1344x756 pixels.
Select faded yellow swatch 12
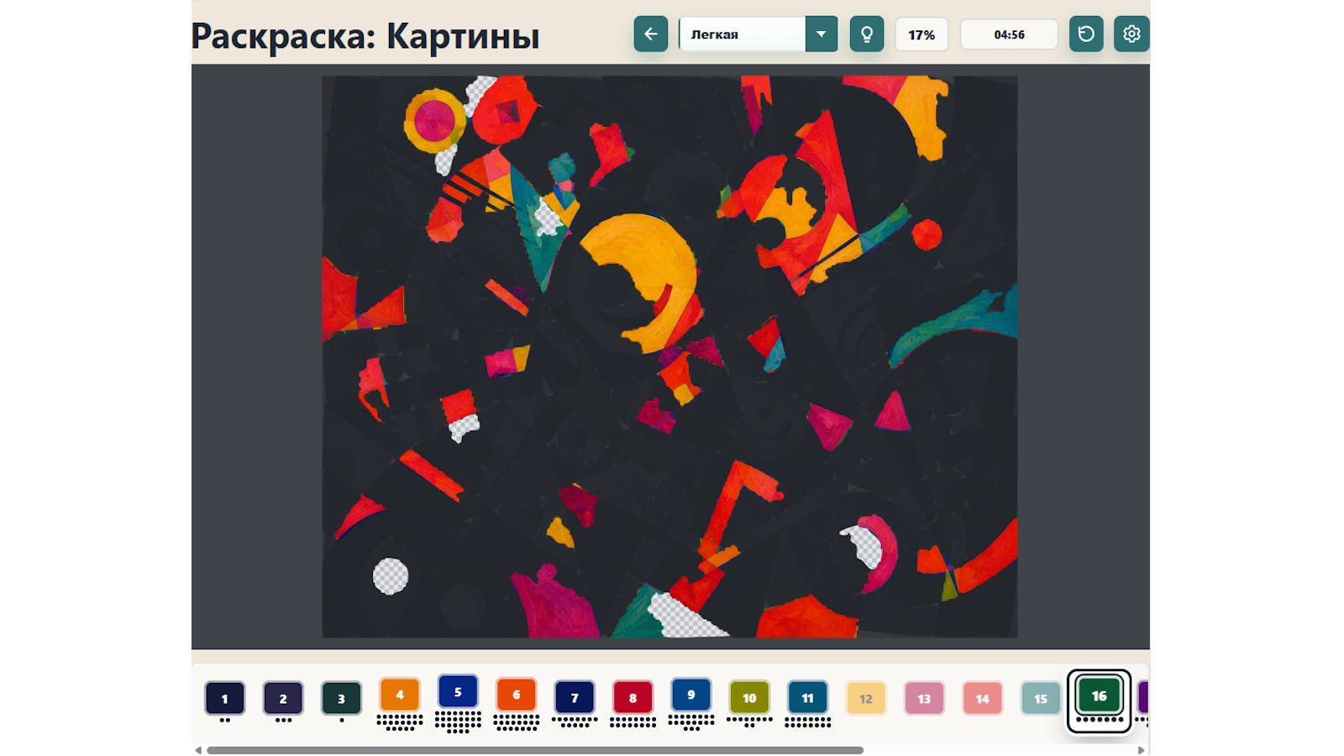tap(866, 698)
